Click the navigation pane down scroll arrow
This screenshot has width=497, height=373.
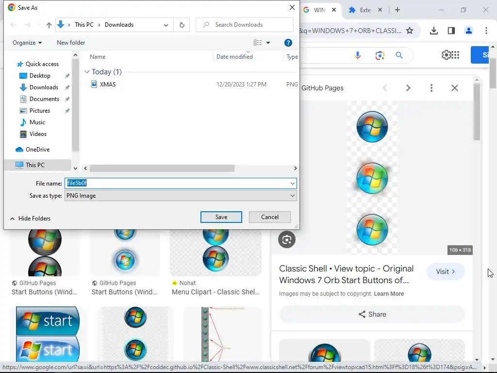(x=75, y=168)
